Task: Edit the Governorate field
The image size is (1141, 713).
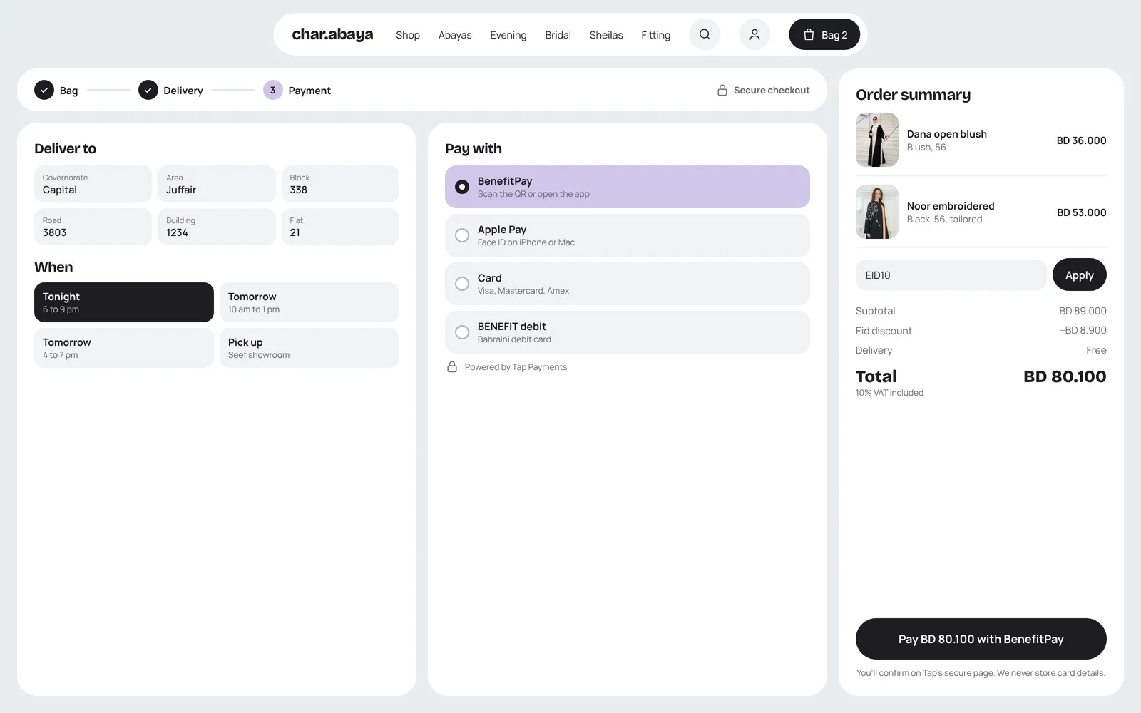Action: [93, 184]
